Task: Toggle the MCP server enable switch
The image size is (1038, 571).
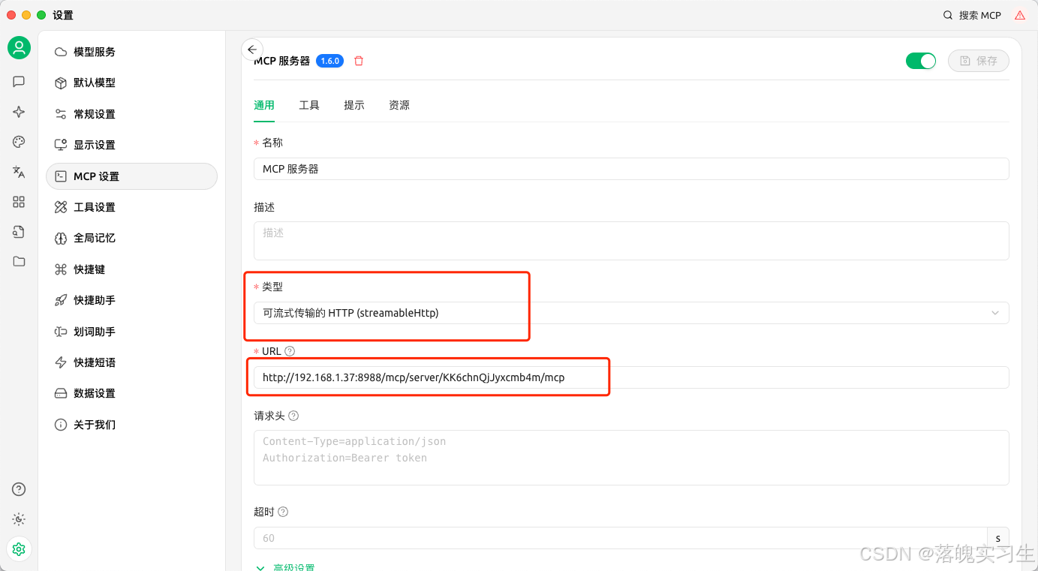Action: tap(921, 61)
